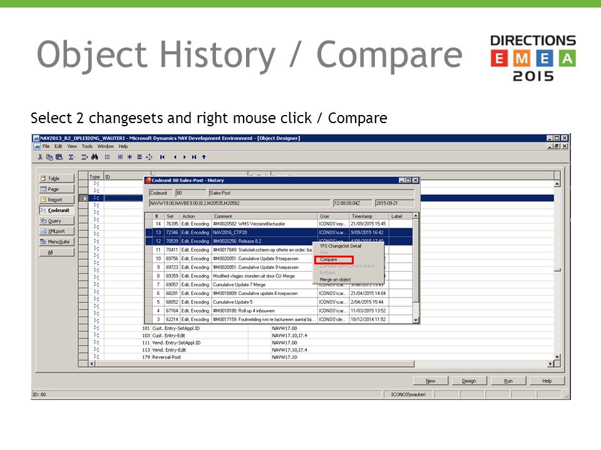
Task: Choose TFS ChangeSet Detail in context menu
Action: pos(341,246)
